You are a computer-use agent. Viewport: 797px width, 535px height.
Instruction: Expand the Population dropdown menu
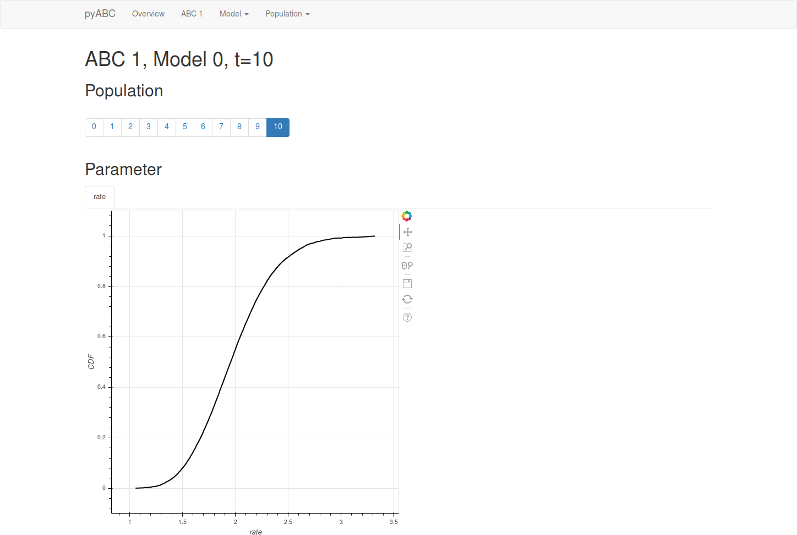pyautogui.click(x=287, y=14)
